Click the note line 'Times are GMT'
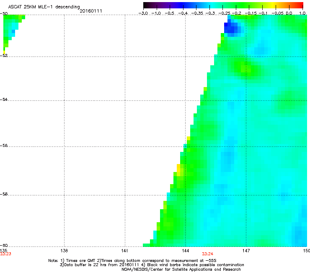This screenshot has width=310, height=272. [81, 261]
